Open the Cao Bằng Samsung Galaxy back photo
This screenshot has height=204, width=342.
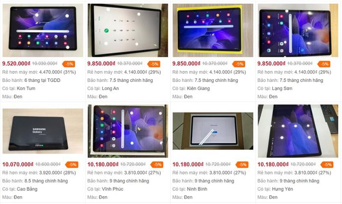click(43, 131)
